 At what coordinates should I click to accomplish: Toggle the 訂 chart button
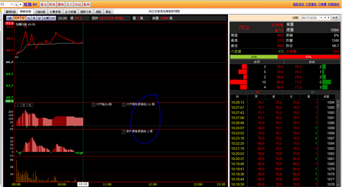39,19
